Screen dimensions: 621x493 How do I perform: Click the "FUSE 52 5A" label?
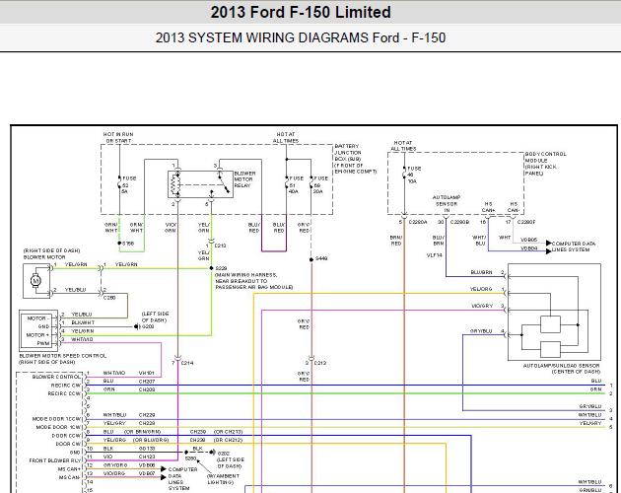click(129, 185)
